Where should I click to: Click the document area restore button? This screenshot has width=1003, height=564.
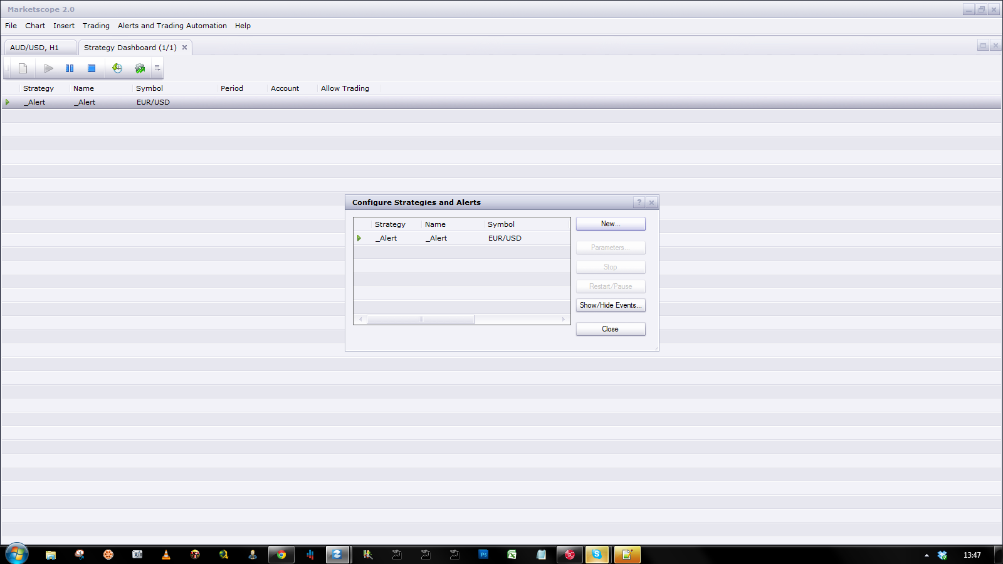pyautogui.click(x=983, y=45)
